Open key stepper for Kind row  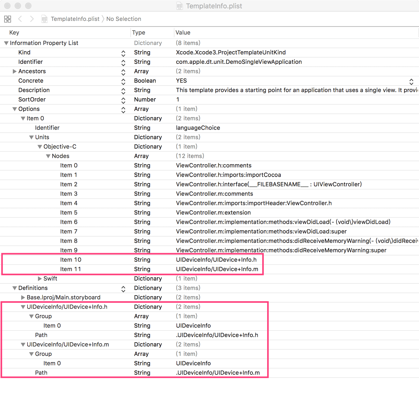(123, 53)
